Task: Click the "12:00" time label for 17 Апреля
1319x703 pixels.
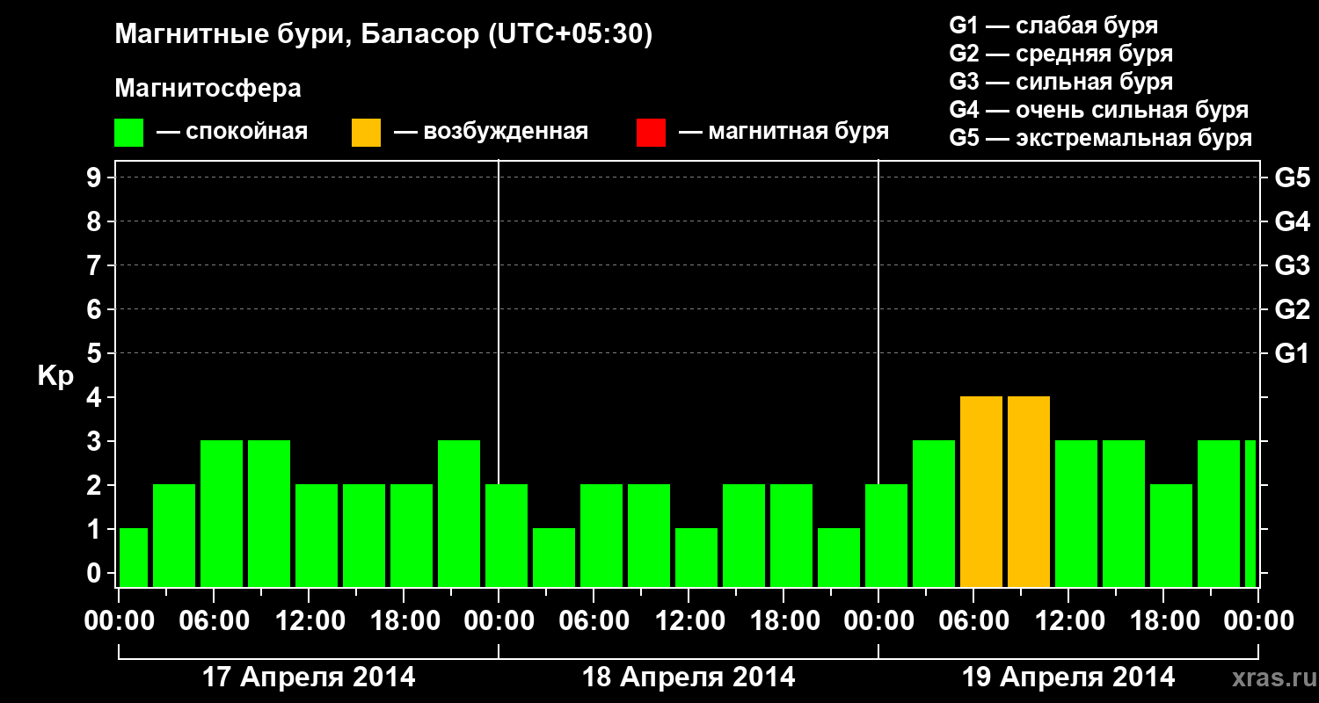Action: pos(309,620)
